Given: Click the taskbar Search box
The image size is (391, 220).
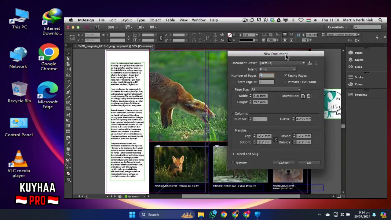Looking at the screenshot, I should coord(167,215).
